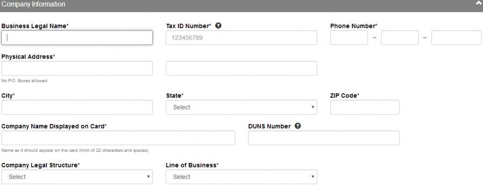Click the State dropdown arrow

click(x=313, y=107)
